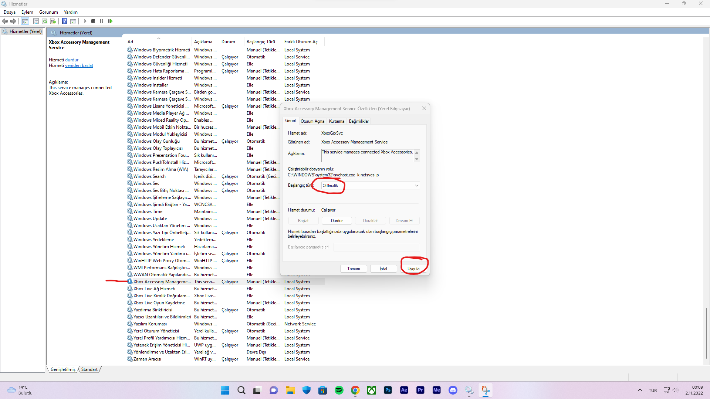This screenshot has width=710, height=399.
Task: Open Discord from the taskbar
Action: tap(453, 390)
